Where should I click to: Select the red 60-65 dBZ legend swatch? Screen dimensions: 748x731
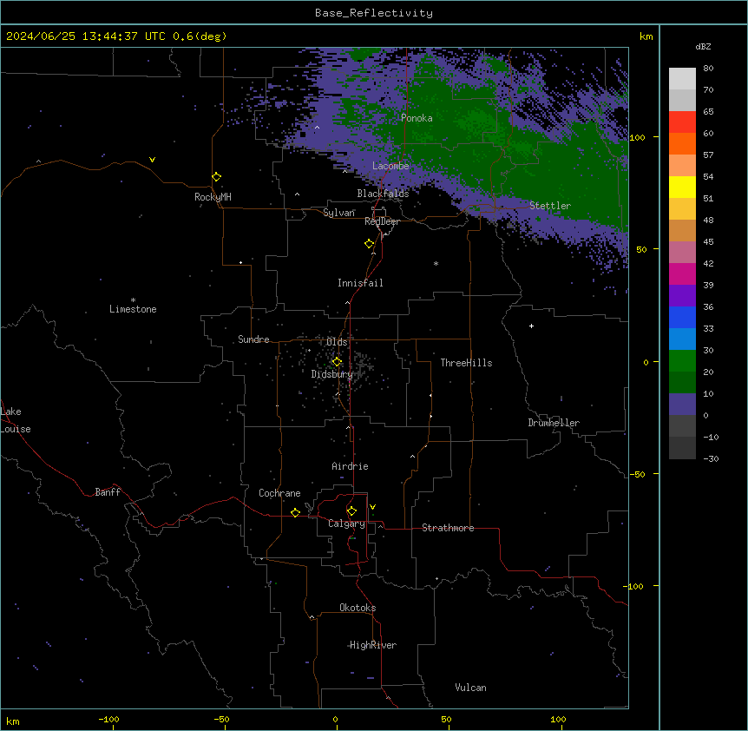pos(682,122)
